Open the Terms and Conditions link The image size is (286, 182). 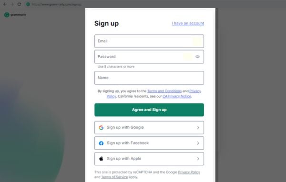click(164, 91)
